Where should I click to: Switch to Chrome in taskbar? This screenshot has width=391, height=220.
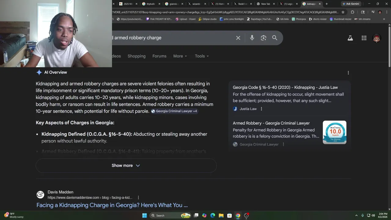[x=238, y=215]
